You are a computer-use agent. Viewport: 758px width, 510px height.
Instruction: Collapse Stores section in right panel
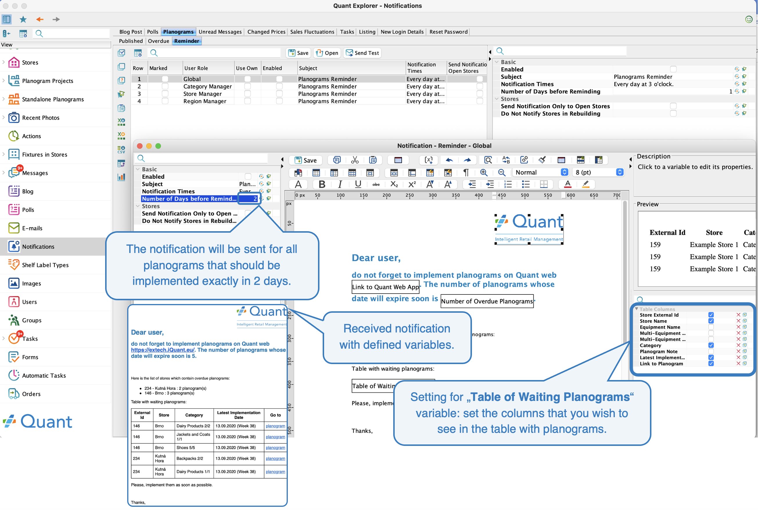[497, 99]
